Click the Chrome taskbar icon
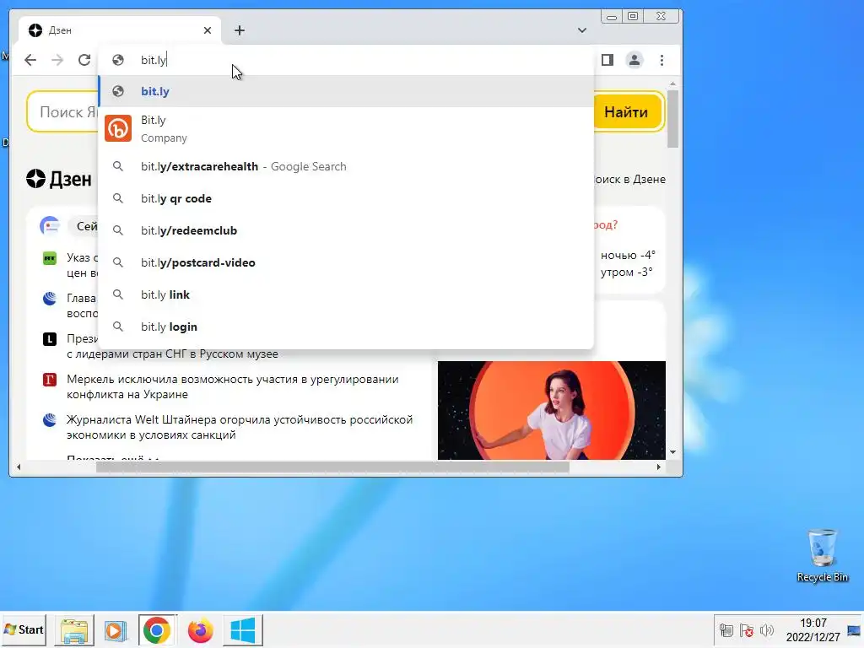This screenshot has height=648, width=864. point(157,629)
